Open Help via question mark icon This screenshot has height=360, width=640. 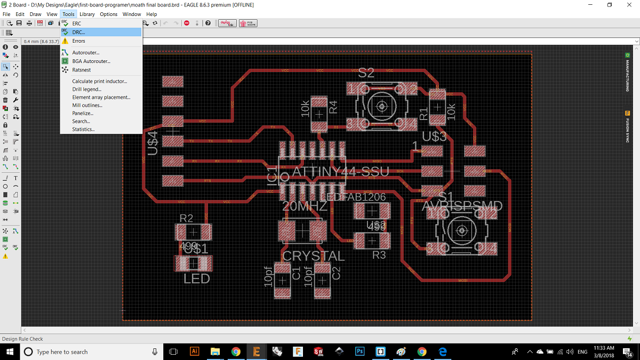point(208,23)
